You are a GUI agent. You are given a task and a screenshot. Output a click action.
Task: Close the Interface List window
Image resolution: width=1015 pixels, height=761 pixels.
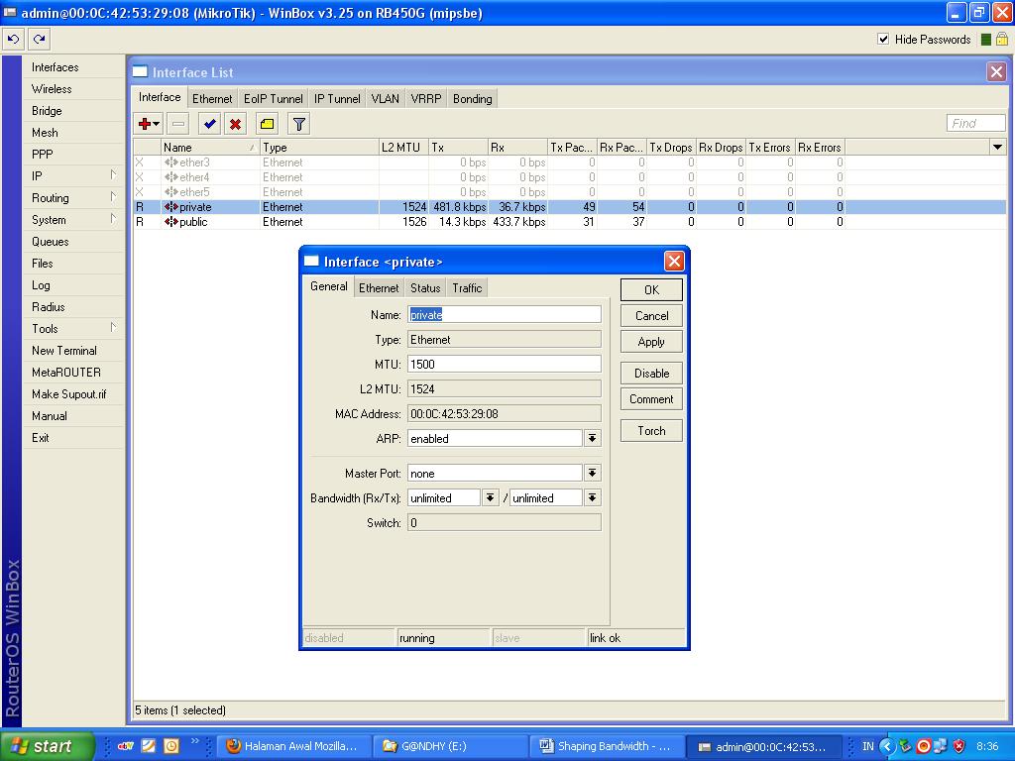(x=996, y=71)
